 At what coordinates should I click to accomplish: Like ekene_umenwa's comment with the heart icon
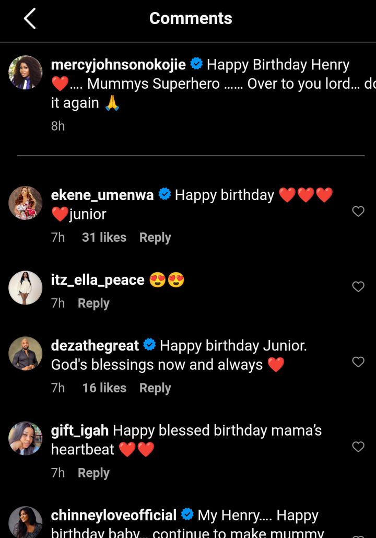coord(358,211)
